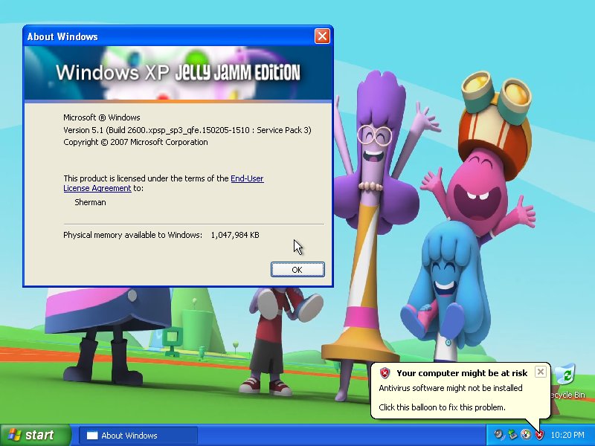595x446 pixels.
Task: Click the Copyright 2007 Microsoft Corporation line
Action: pyautogui.click(x=135, y=142)
